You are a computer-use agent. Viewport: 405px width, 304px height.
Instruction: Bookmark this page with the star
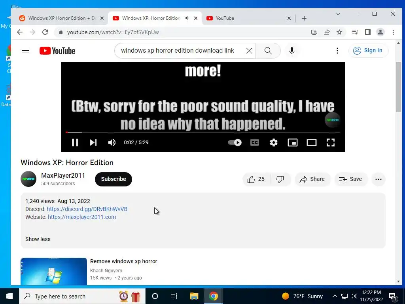(x=339, y=32)
